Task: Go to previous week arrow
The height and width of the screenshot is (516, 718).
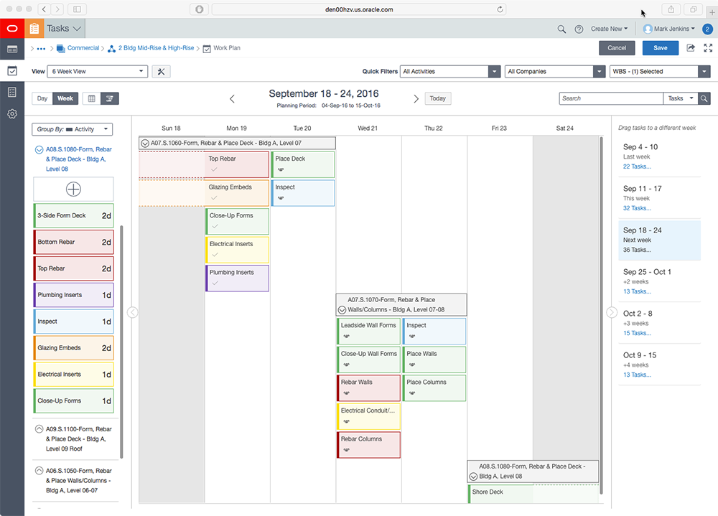Action: [232, 99]
